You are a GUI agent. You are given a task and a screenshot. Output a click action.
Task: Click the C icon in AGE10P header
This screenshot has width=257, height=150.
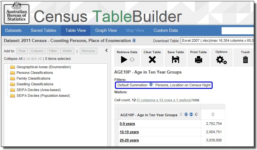pos(196,115)
